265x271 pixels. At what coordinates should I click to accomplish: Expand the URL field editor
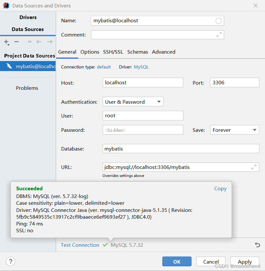(x=254, y=167)
